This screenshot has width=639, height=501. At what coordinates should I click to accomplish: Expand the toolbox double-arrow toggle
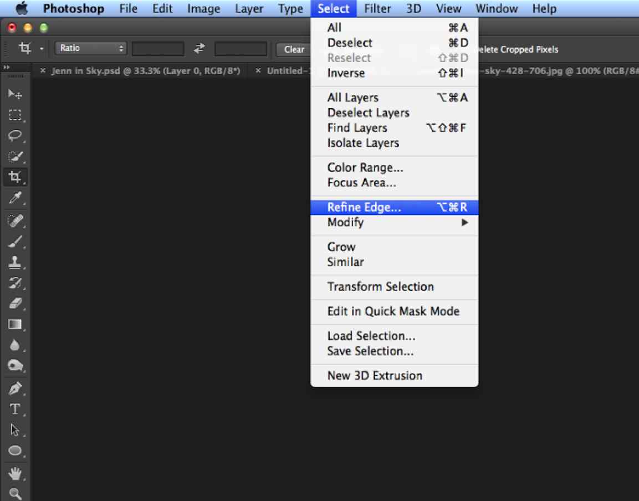coord(7,67)
